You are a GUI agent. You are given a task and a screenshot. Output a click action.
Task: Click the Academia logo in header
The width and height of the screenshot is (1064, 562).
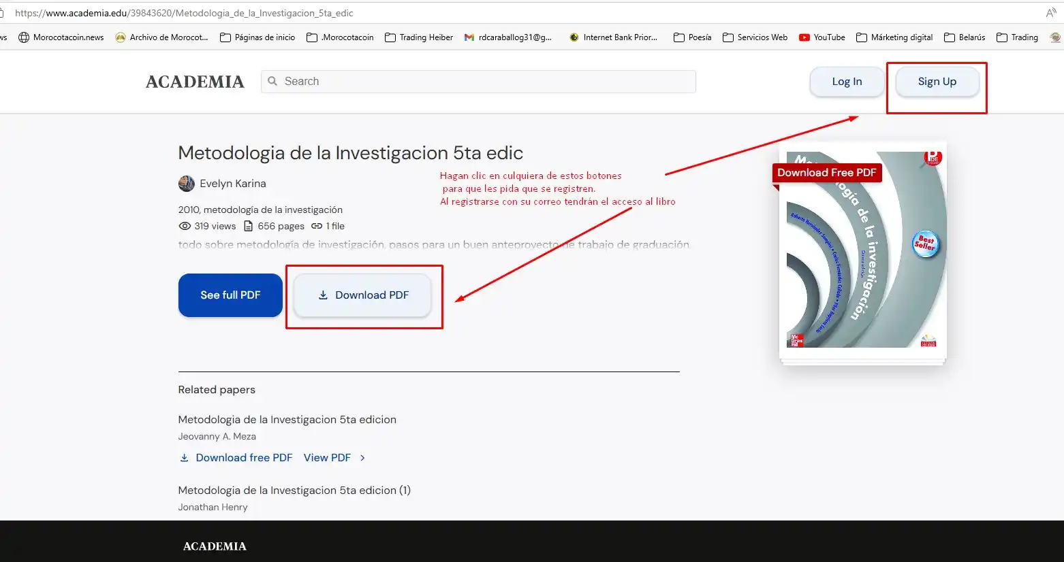[x=195, y=82]
